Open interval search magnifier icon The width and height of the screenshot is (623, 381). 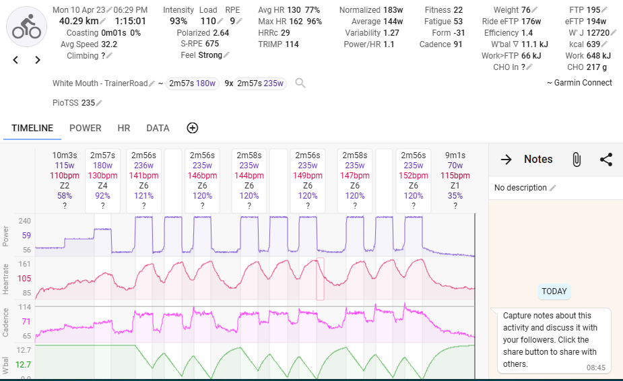click(300, 83)
